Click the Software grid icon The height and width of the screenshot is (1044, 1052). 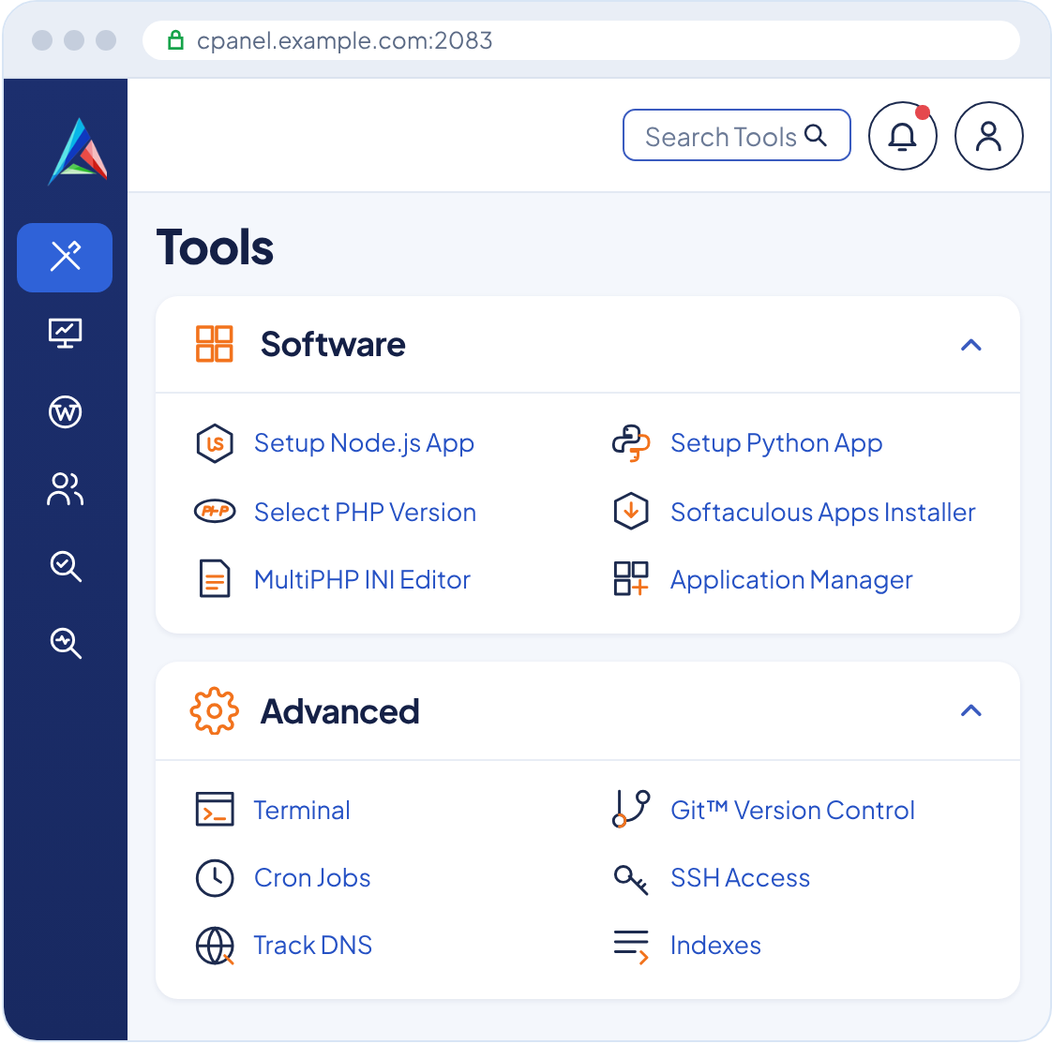tap(215, 344)
